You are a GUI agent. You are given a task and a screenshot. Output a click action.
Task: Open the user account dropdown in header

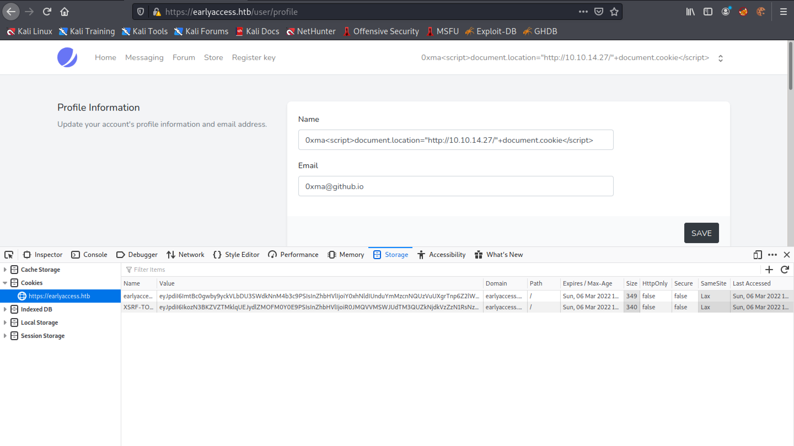[x=572, y=58]
